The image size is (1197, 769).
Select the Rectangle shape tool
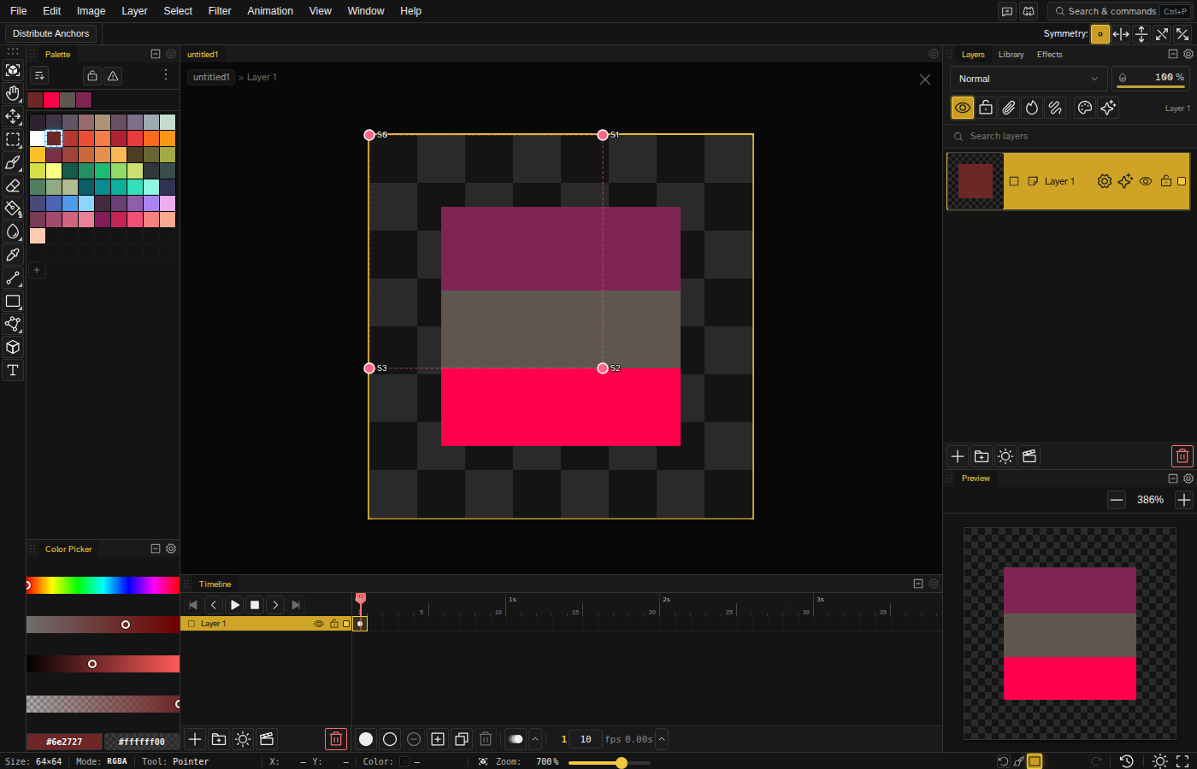click(13, 301)
